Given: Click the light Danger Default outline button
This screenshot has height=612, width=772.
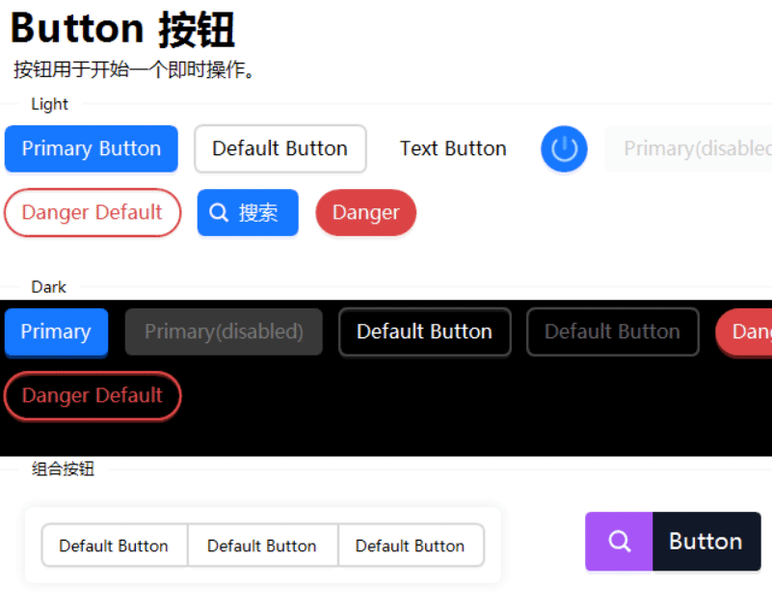Looking at the screenshot, I should click(93, 213).
